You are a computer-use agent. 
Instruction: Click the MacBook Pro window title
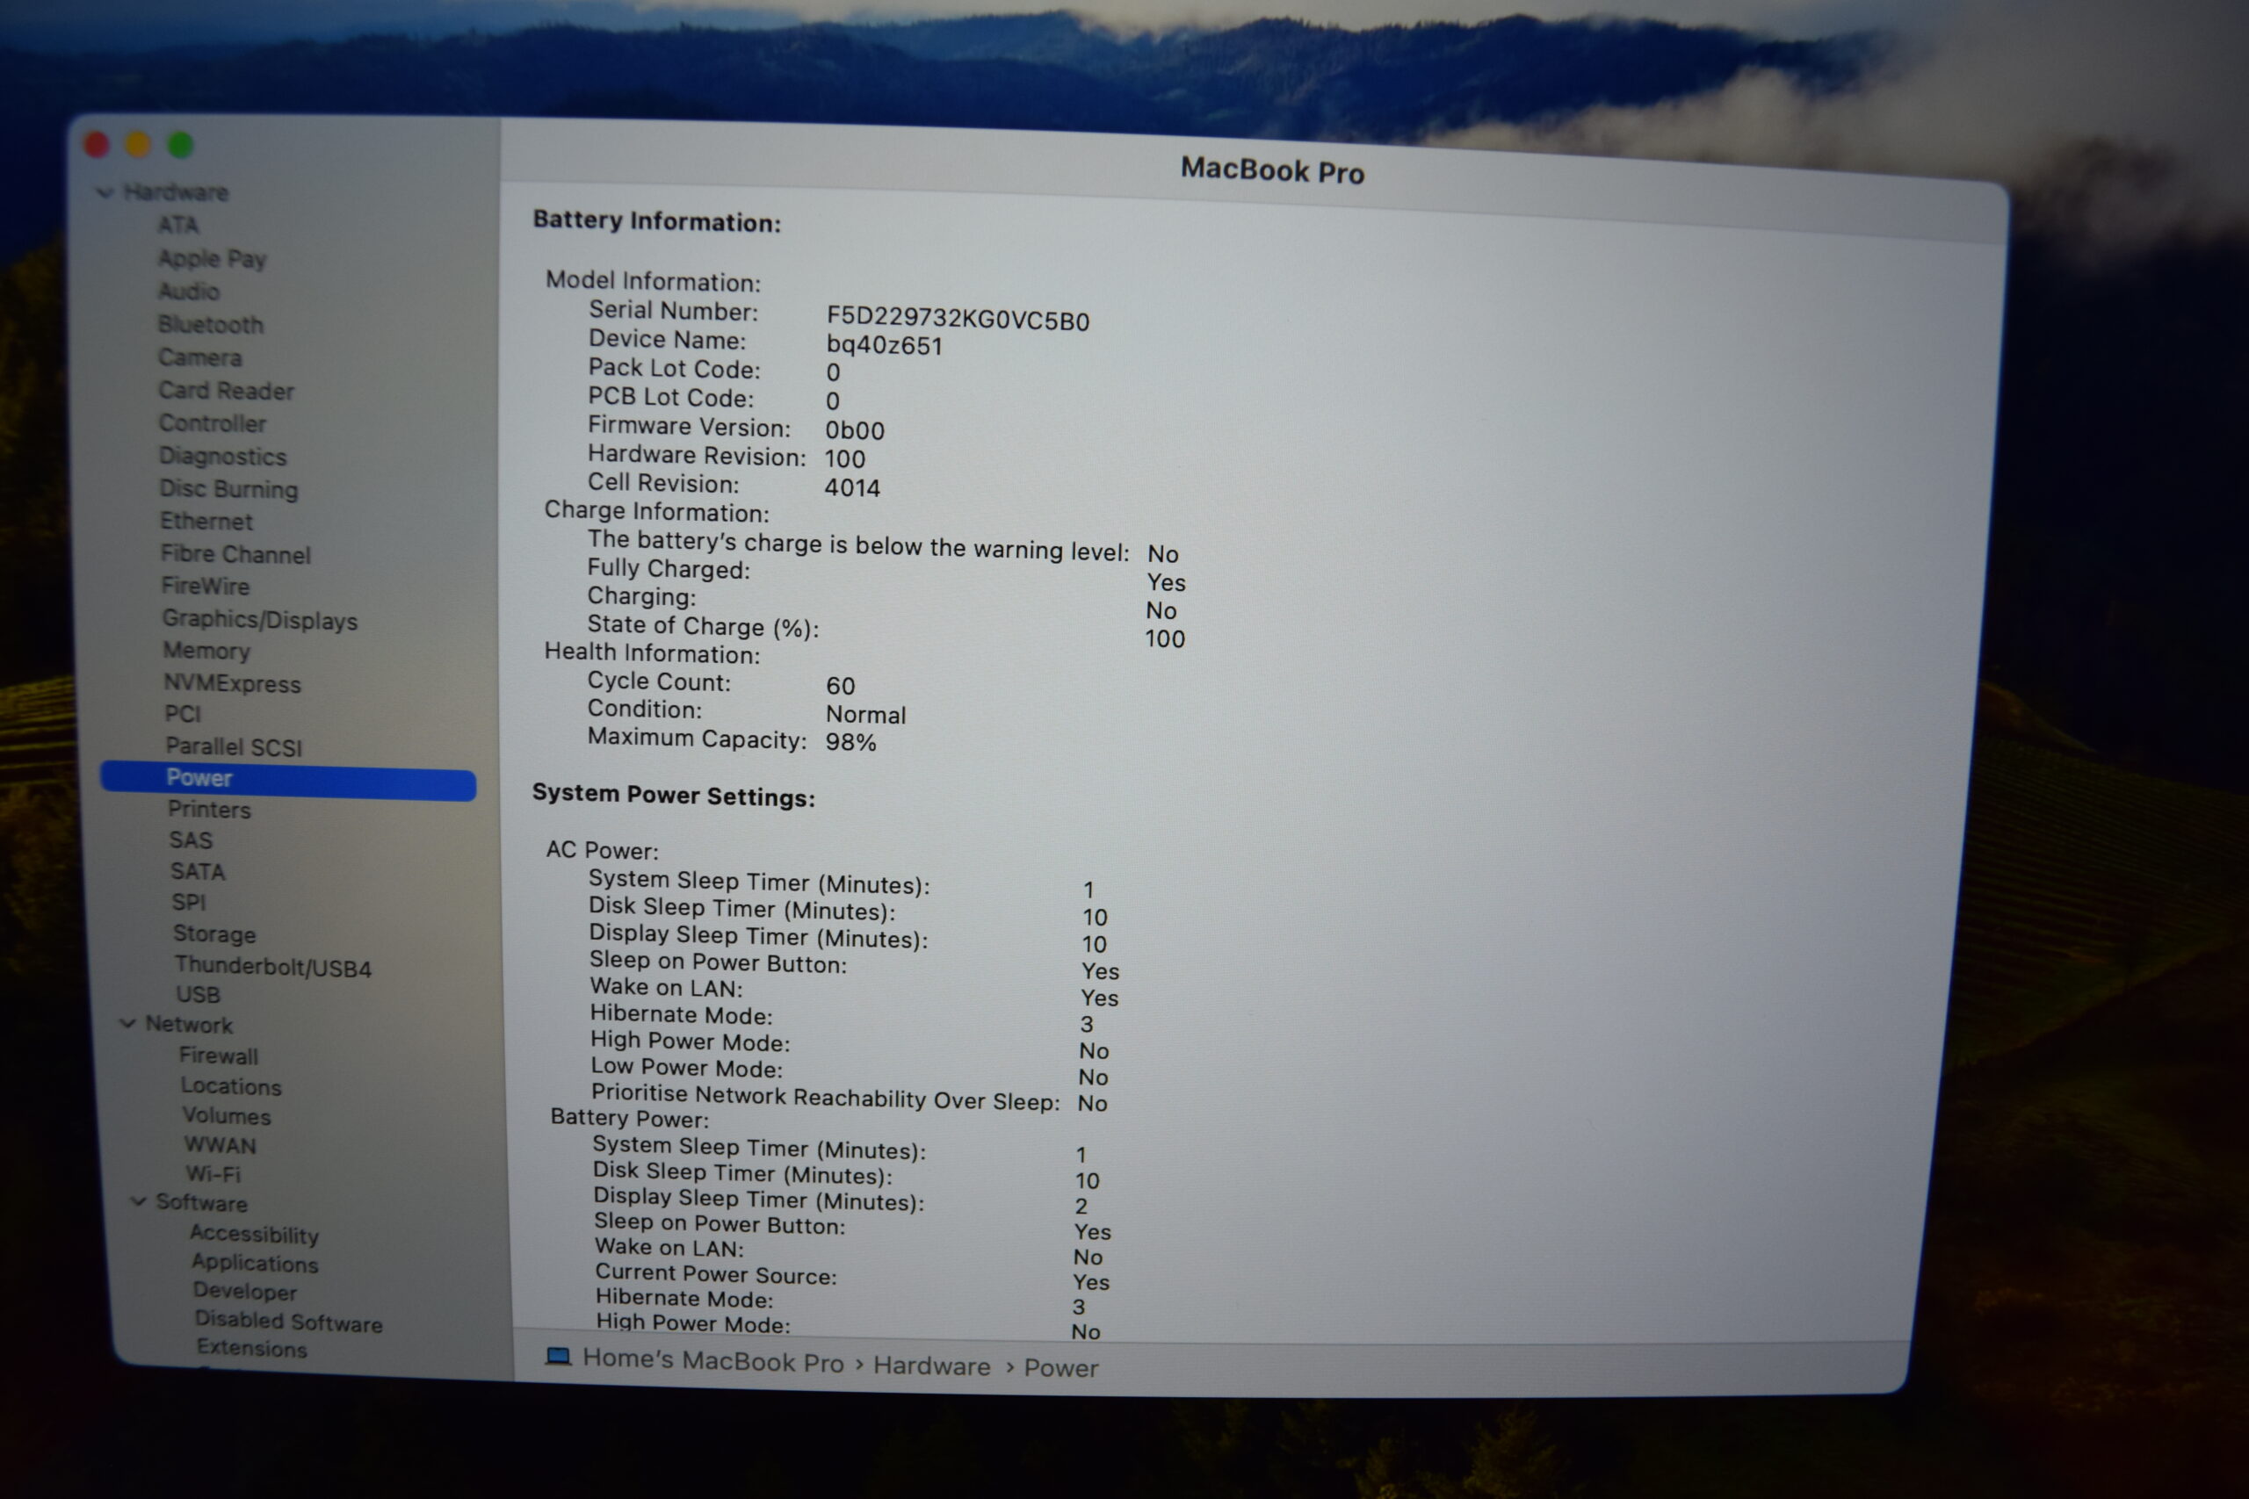click(1272, 170)
